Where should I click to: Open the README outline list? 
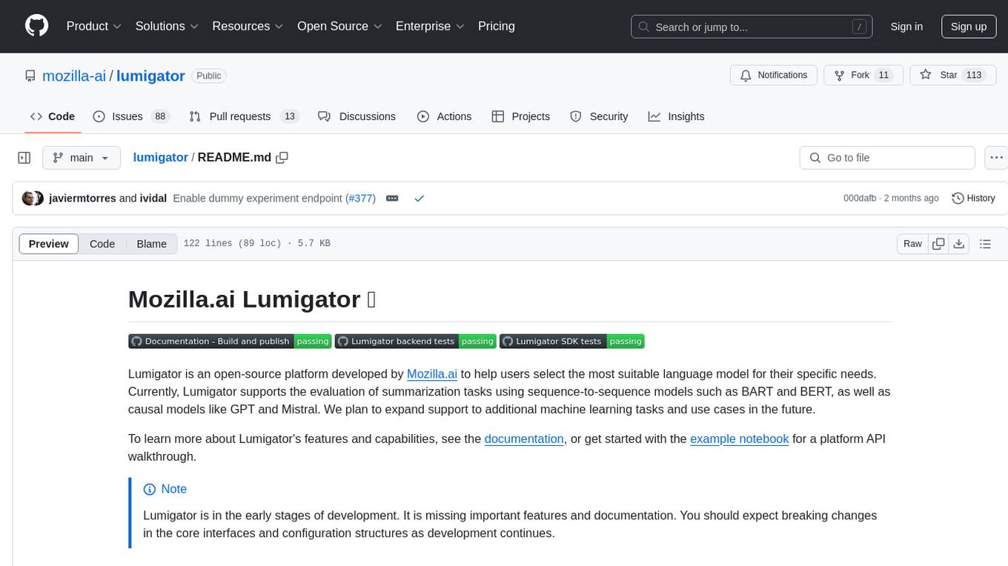pyautogui.click(x=985, y=244)
